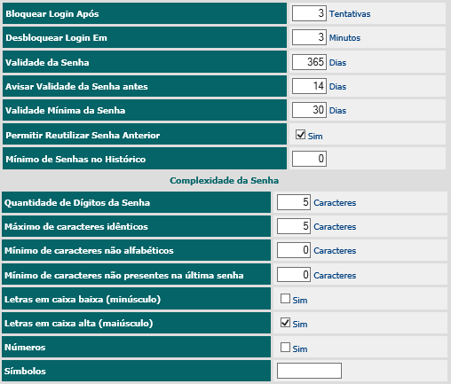Click the Números row label

tap(25, 347)
